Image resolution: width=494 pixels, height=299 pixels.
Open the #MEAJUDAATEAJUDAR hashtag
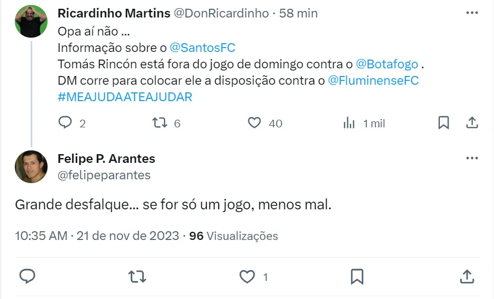[x=125, y=97]
